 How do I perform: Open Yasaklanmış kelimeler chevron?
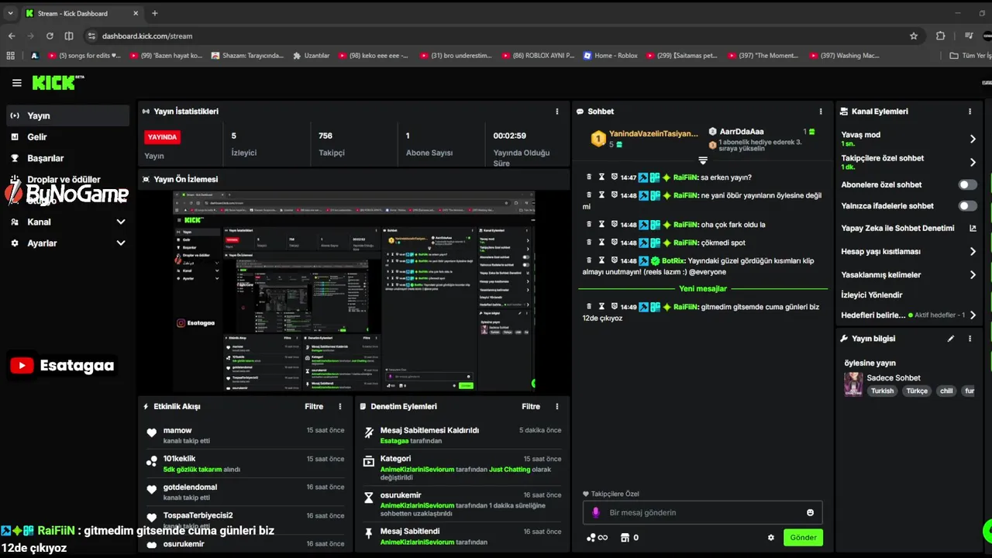(x=973, y=274)
